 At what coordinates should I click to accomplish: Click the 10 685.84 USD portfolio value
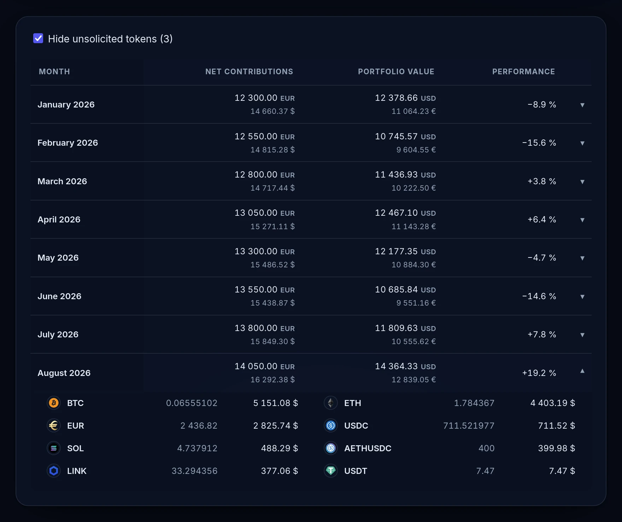point(405,290)
